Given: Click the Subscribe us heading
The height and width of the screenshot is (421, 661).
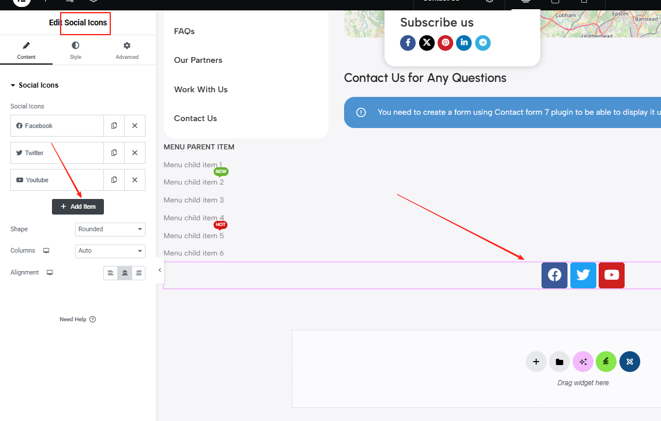Looking at the screenshot, I should 437,22.
